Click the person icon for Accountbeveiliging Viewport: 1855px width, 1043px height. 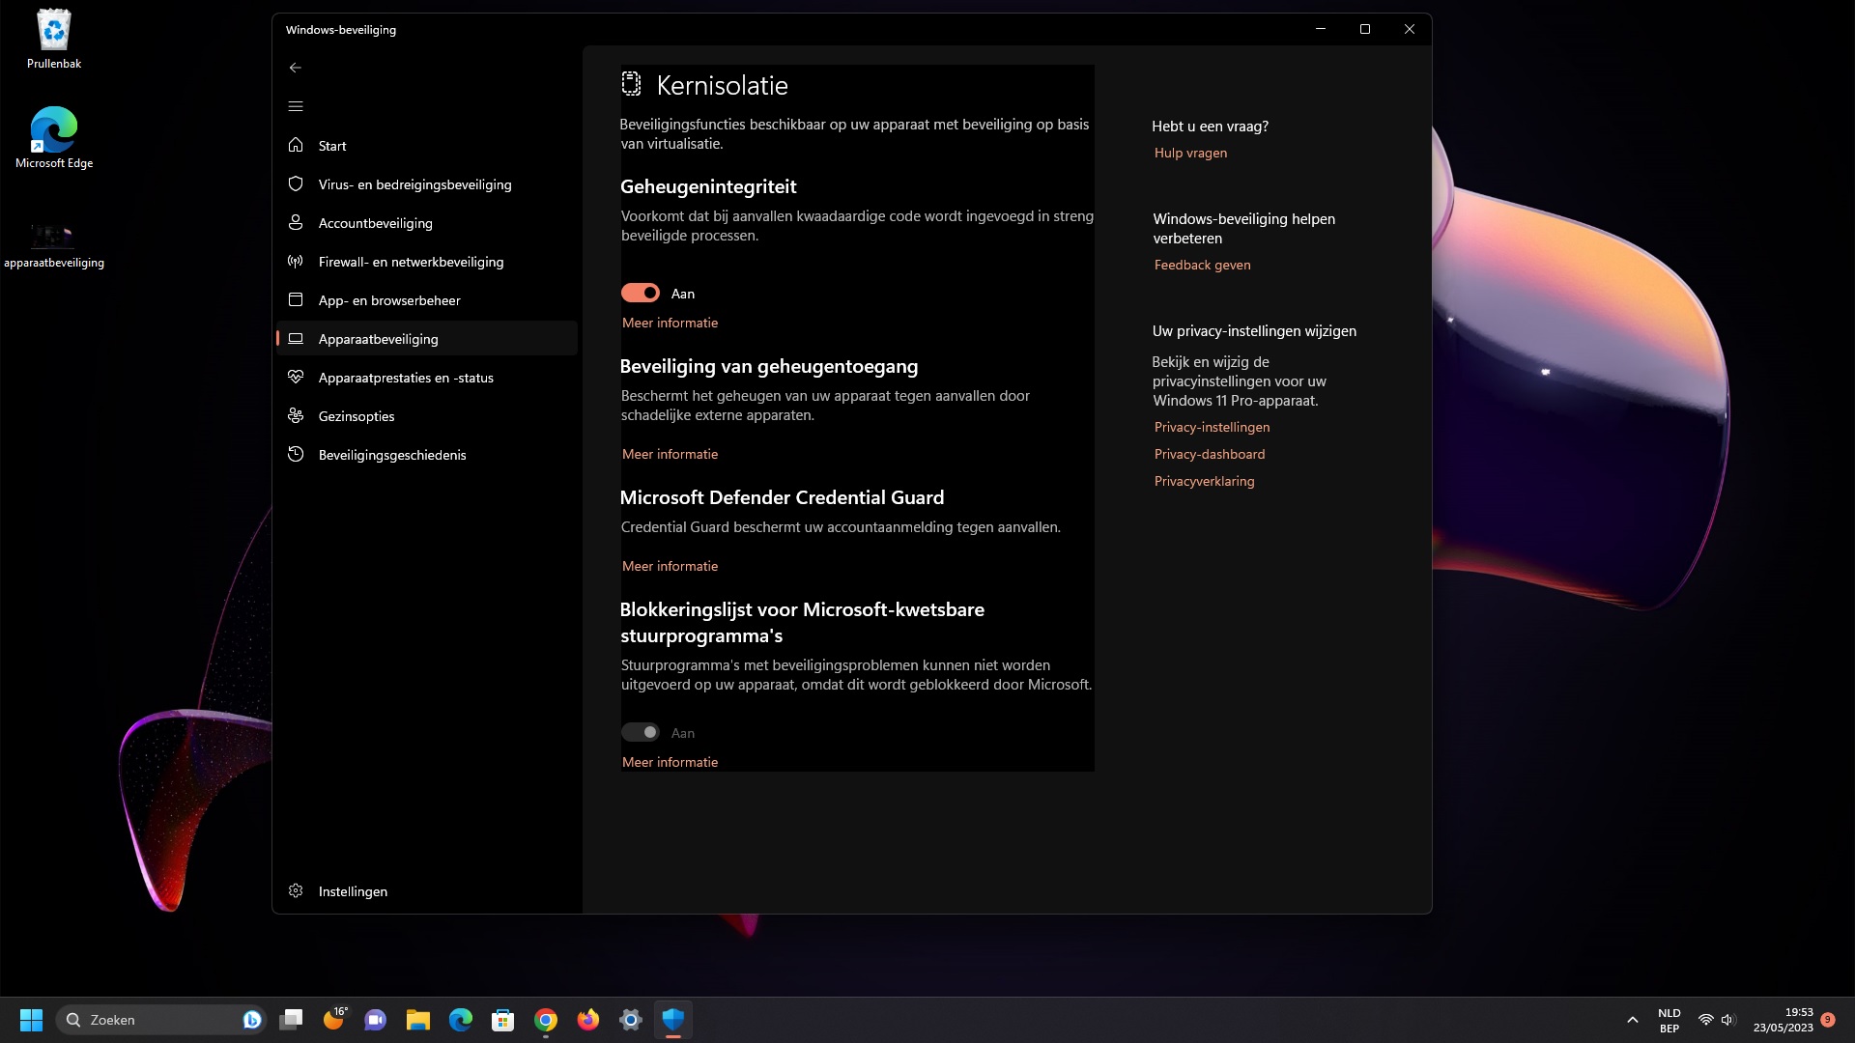296,222
